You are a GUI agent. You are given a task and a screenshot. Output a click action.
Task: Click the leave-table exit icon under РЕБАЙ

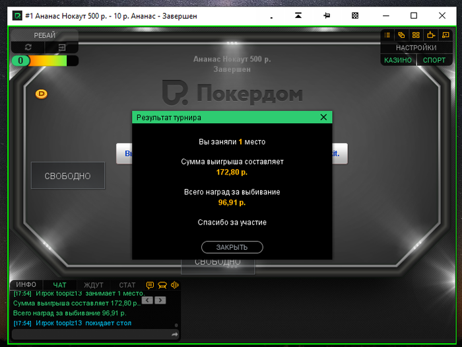(x=62, y=47)
